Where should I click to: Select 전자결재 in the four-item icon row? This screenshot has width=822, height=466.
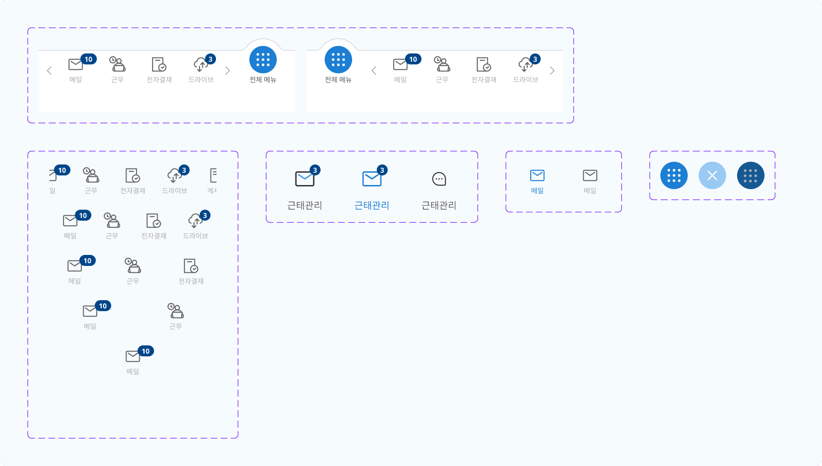(x=154, y=226)
